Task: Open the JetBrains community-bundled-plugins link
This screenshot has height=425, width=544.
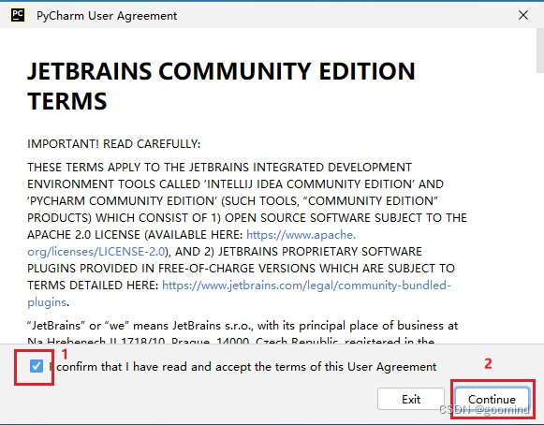Action: tap(239, 294)
